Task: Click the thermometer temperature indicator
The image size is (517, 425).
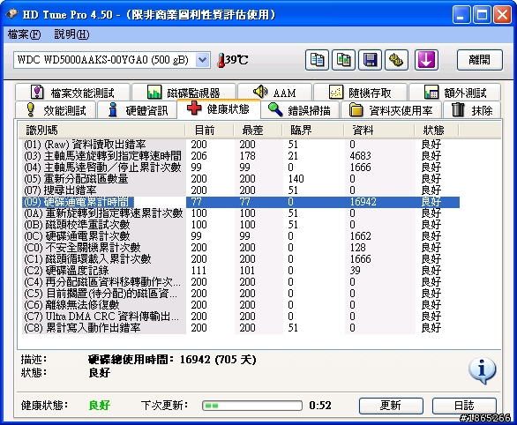Action: 232,60
